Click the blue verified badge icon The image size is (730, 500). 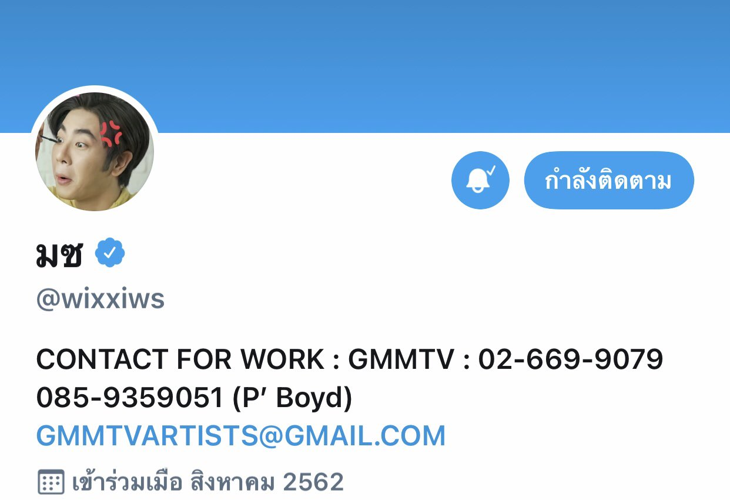(110, 253)
